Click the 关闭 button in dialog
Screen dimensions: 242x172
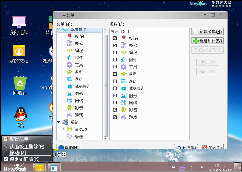tap(212, 147)
